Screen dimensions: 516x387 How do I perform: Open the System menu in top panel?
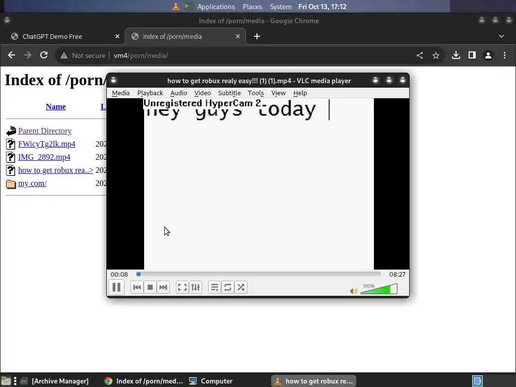[x=280, y=7]
